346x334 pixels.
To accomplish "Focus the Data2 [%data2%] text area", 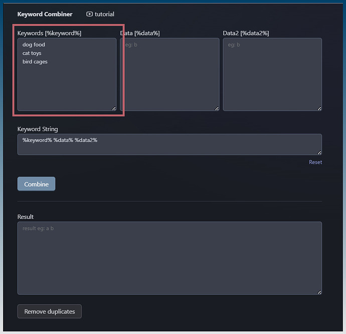I will pos(272,75).
